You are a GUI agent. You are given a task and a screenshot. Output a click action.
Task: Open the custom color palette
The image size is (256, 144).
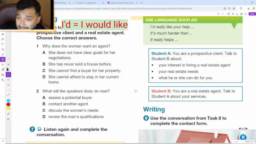8,119
